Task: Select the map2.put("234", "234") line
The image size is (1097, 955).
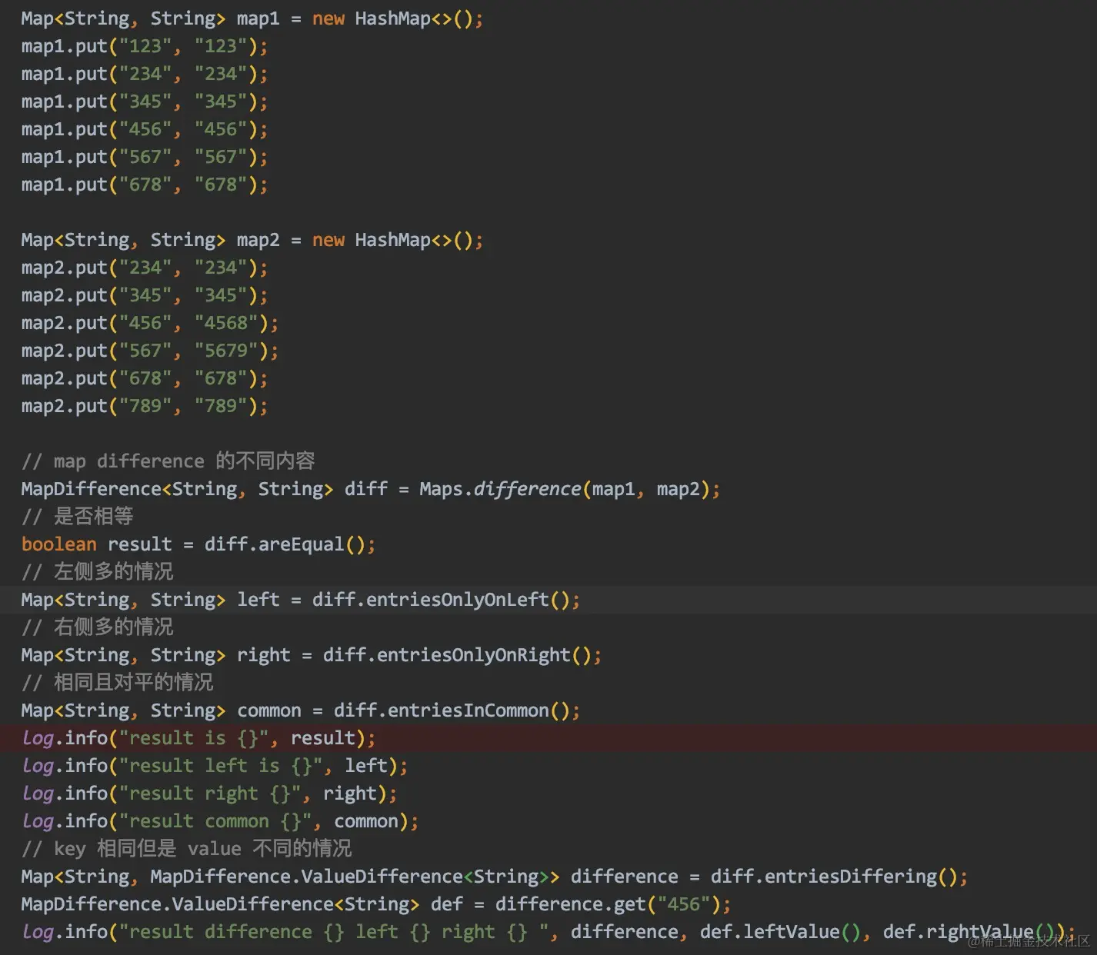Action: pos(144,268)
